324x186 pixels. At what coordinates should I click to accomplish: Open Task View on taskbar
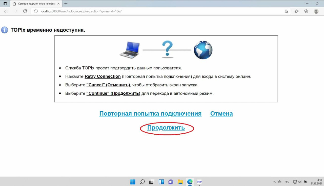pos(152,182)
